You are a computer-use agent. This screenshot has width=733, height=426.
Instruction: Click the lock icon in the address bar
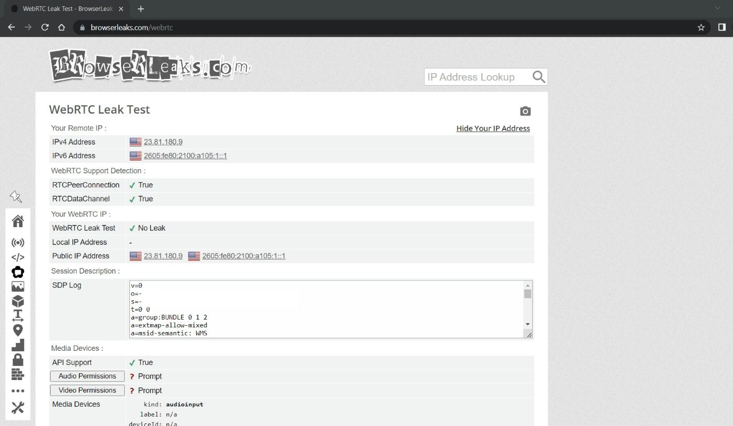[x=82, y=28]
